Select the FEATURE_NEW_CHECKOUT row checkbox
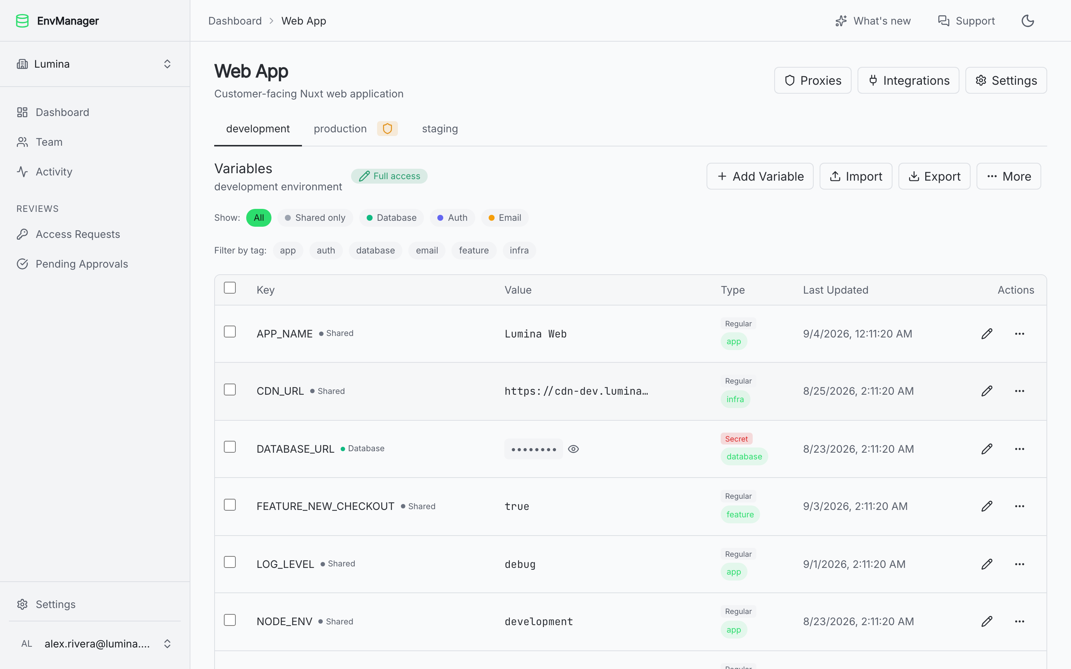 point(230,505)
